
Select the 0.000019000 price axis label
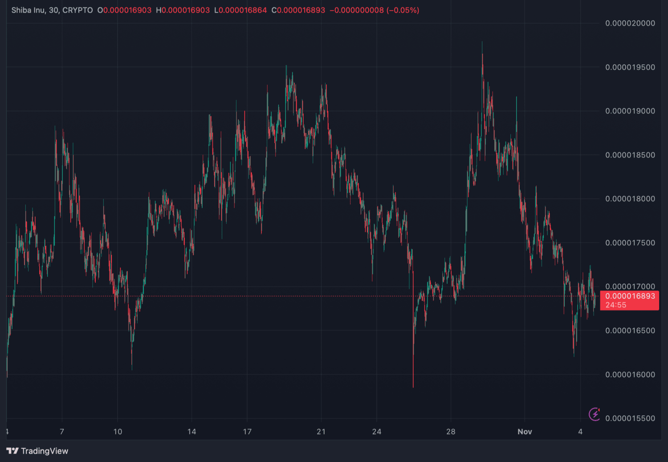[x=630, y=111]
